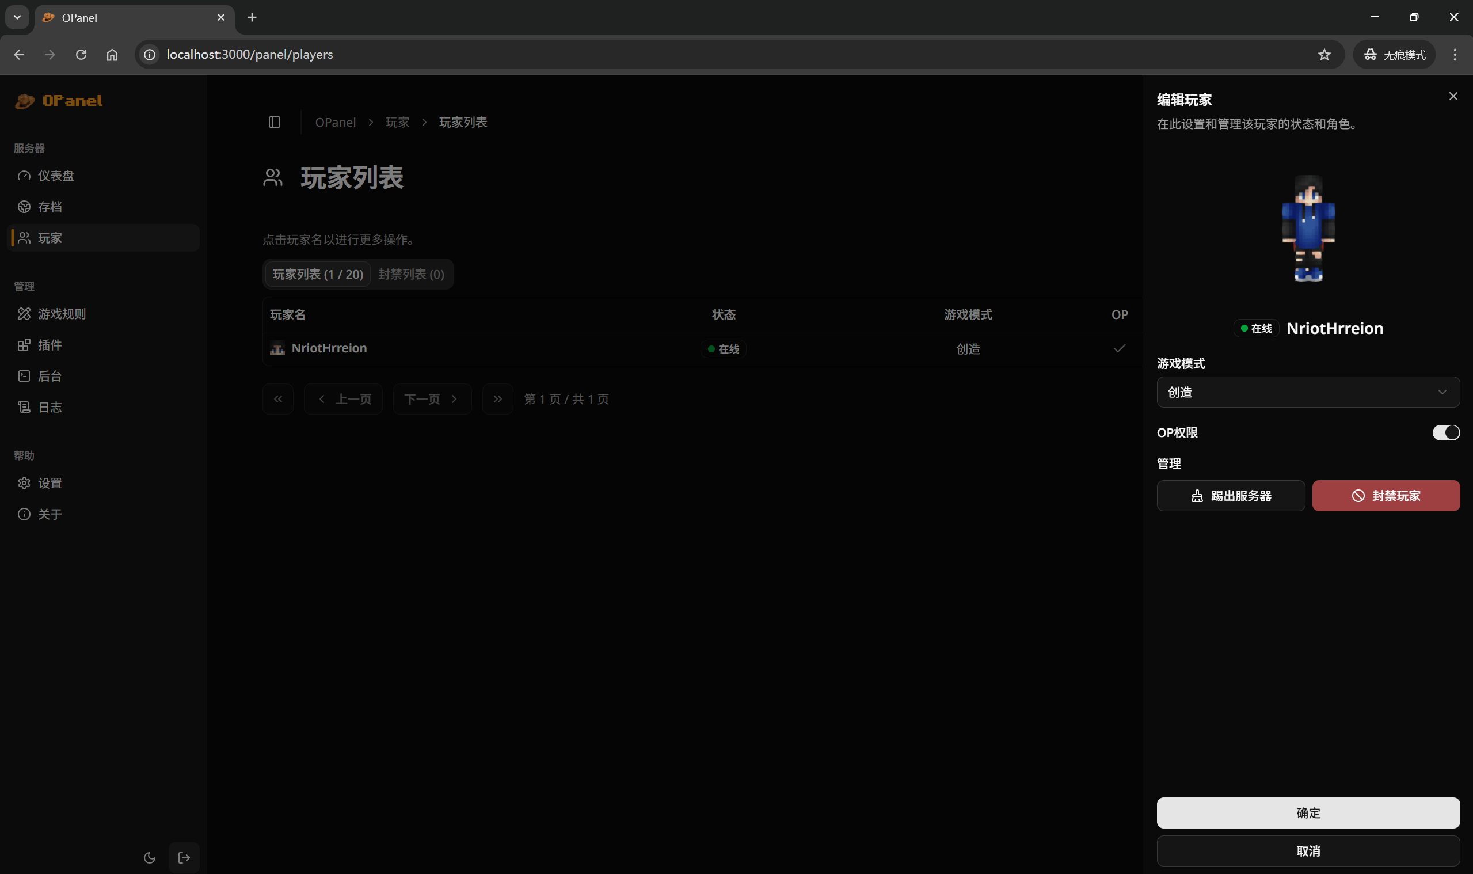Open the 游戏模式 dropdown showing 创造
Screen dimensions: 1473x874
1308,392
